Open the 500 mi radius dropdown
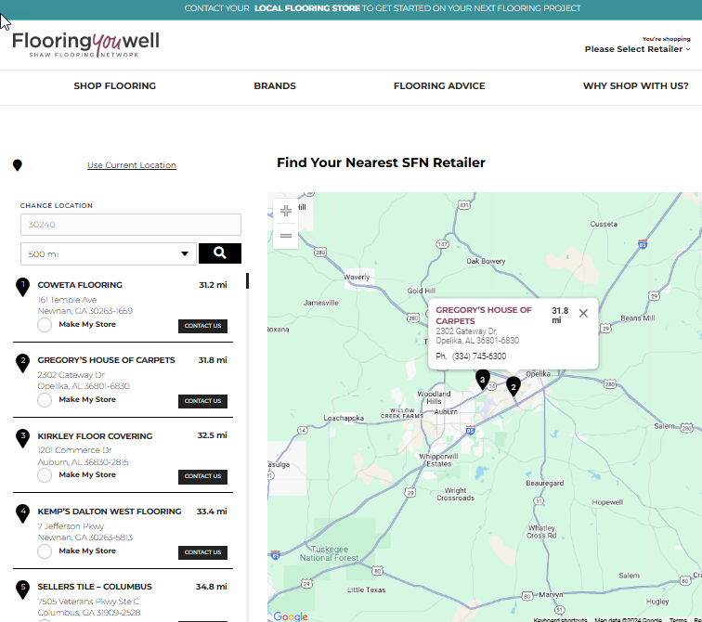The image size is (702, 622). pyautogui.click(x=109, y=254)
